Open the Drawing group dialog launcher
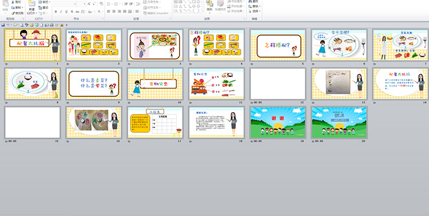The width and height of the screenshot is (429, 216). [245, 19]
